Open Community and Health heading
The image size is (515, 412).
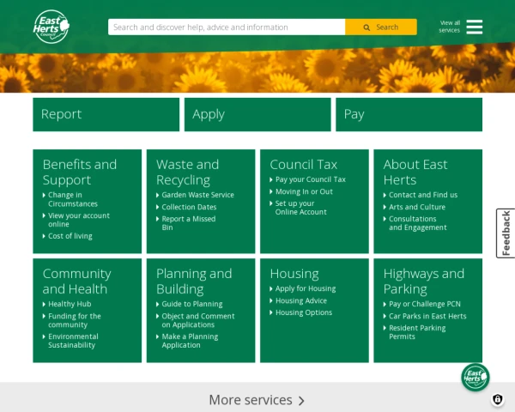point(77,282)
